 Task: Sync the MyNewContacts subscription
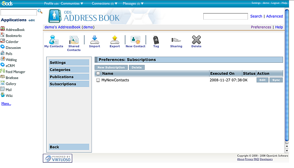(276, 80)
